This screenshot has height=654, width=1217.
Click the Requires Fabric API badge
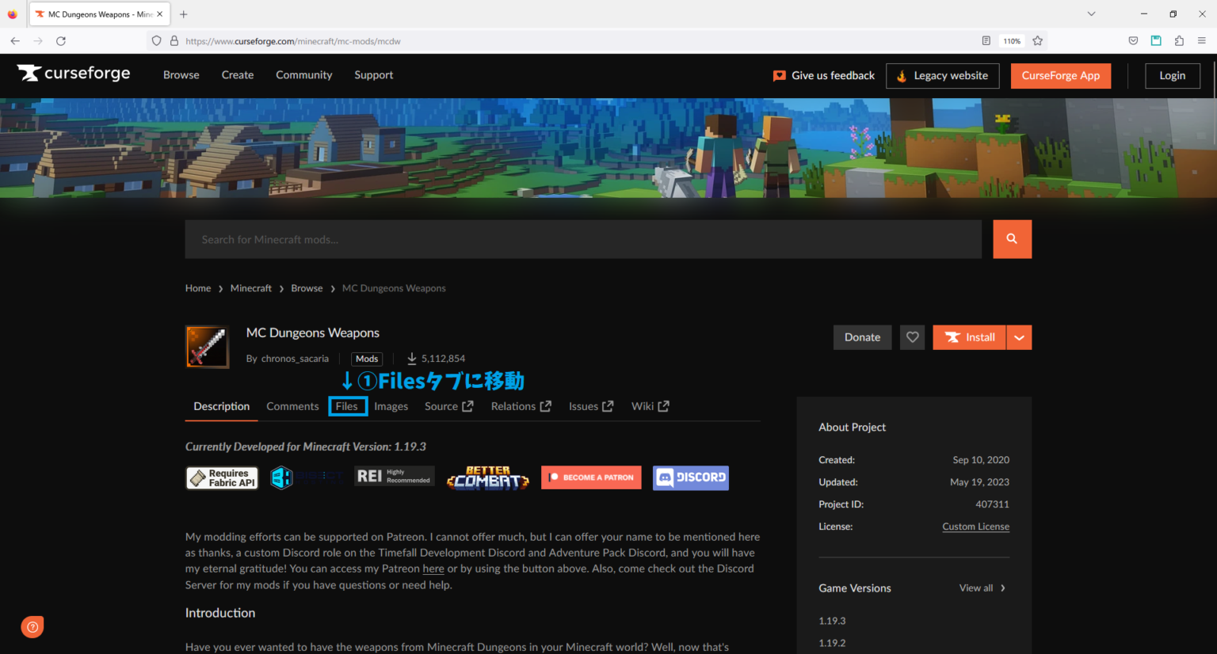point(222,478)
